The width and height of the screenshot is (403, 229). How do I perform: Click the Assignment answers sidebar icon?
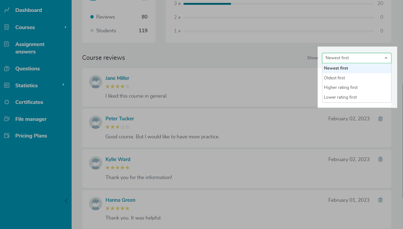click(x=7, y=44)
